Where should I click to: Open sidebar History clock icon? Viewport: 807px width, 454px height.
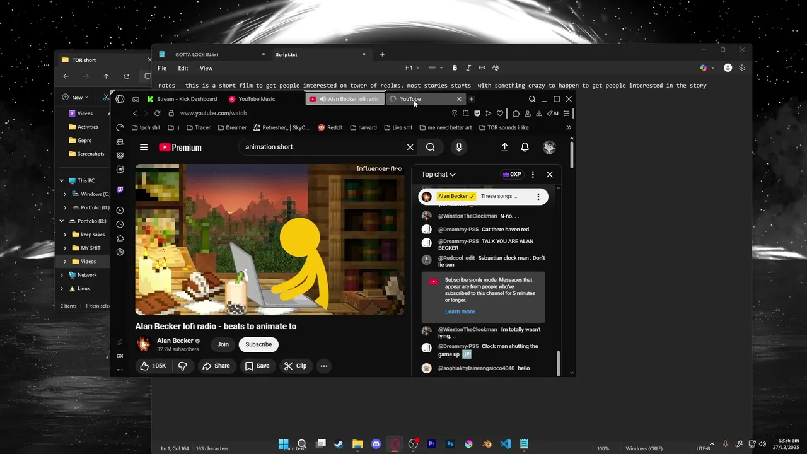pyautogui.click(x=120, y=224)
